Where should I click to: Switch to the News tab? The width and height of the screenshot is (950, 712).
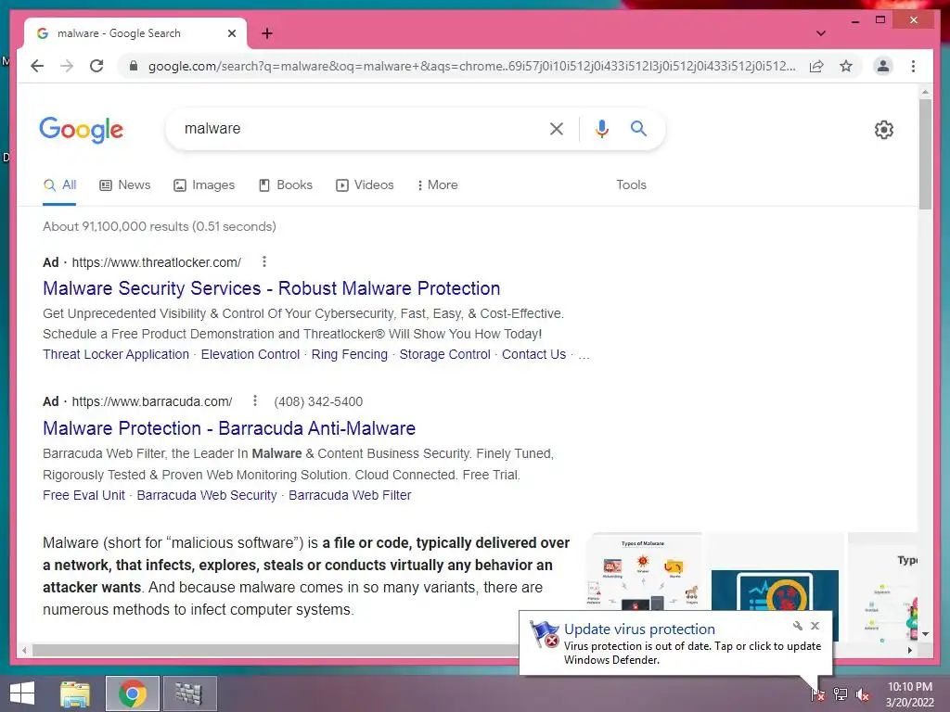[125, 185]
